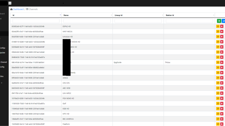225x126 pixels.
Task: Edit the MTV HD channel
Action: click(x=218, y=114)
